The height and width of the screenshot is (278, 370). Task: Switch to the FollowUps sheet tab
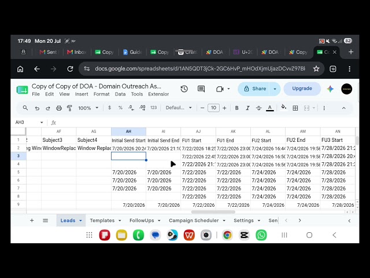pos(142,221)
